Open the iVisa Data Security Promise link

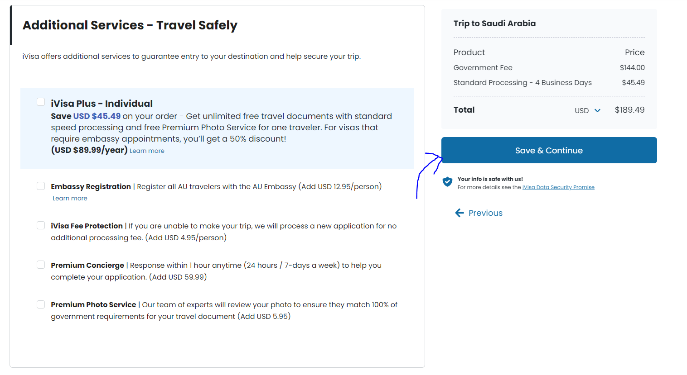[x=558, y=187]
